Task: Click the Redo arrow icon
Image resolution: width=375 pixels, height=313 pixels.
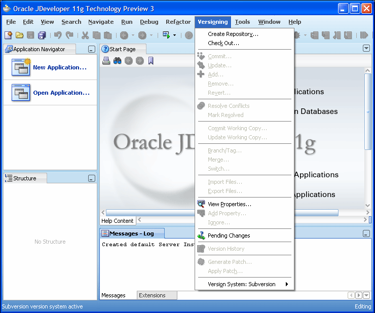Action: click(69, 35)
